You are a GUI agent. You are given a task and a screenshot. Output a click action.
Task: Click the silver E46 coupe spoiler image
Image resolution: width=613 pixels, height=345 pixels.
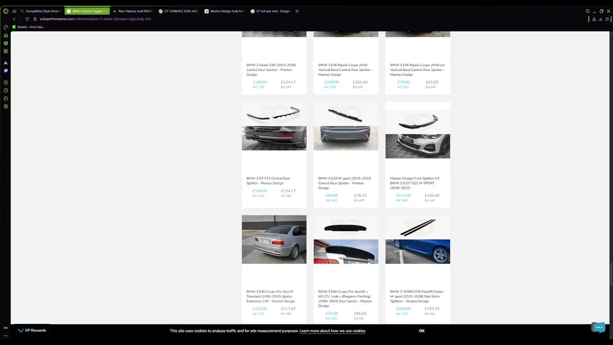click(274, 240)
